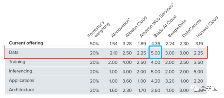This screenshot has width=224, height=98.
Task: Select the highlighted 5.00 Baidu Data cell
Action: pos(155,52)
